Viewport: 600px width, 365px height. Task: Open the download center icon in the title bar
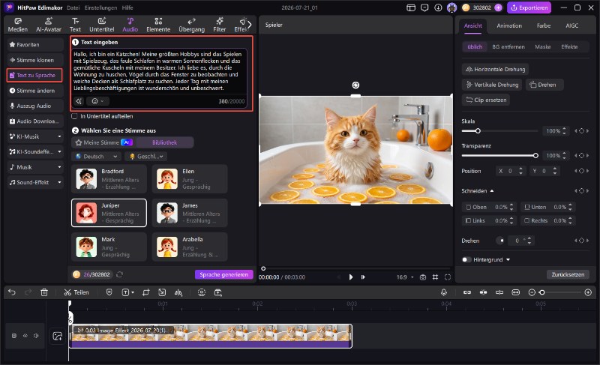[438, 7]
